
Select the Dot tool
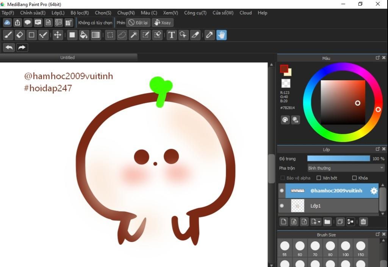44,35
